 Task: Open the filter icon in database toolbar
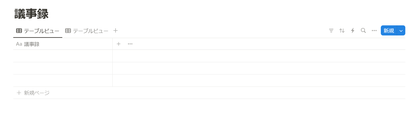331,31
